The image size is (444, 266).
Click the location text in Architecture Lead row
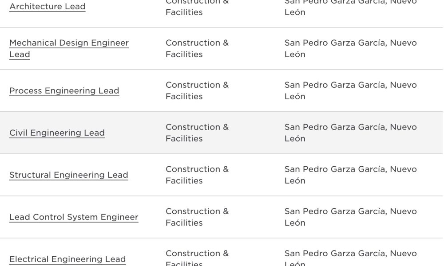pyautogui.click(x=351, y=8)
